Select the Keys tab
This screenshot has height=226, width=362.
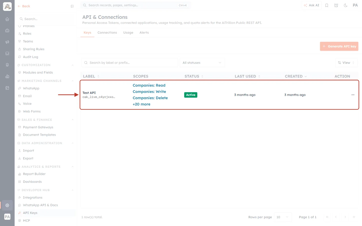click(x=87, y=33)
